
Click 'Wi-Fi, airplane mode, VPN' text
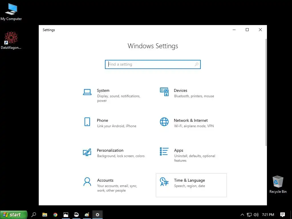[x=194, y=126]
